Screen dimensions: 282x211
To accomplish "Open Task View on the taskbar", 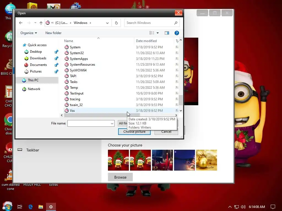I will (x=20, y=207).
